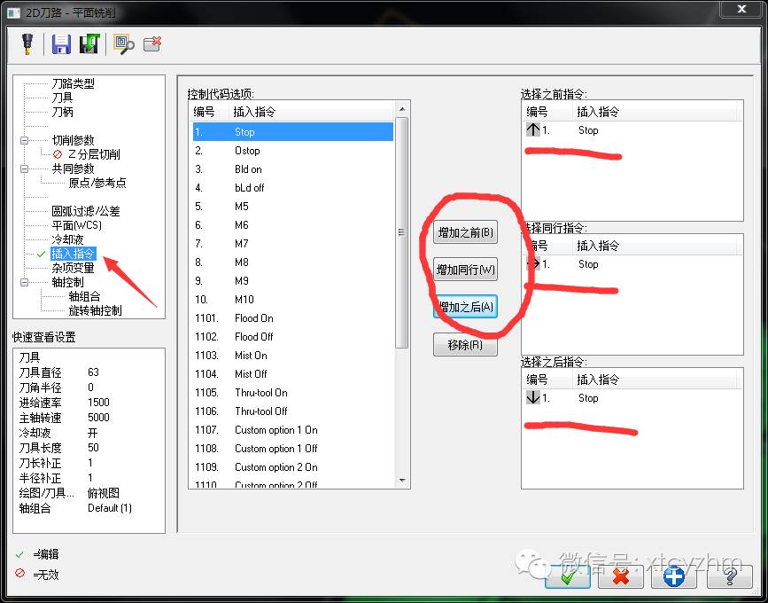Select 冷却液 tree item
The image size is (768, 603).
point(67,239)
